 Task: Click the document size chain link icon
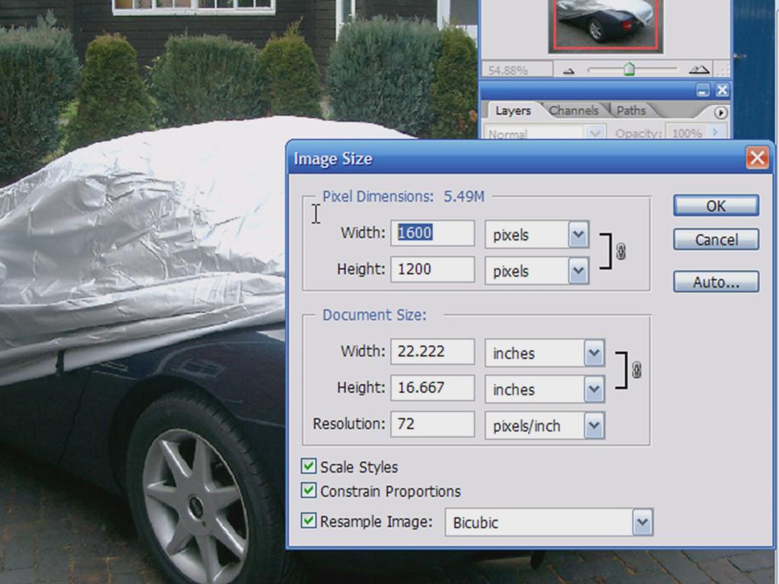coord(637,370)
